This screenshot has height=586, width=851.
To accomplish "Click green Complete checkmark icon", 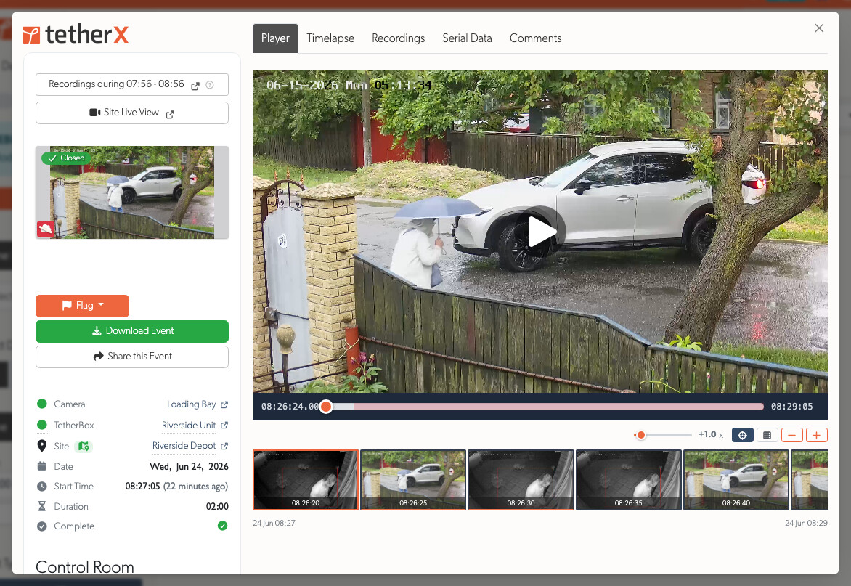I will pos(222,526).
